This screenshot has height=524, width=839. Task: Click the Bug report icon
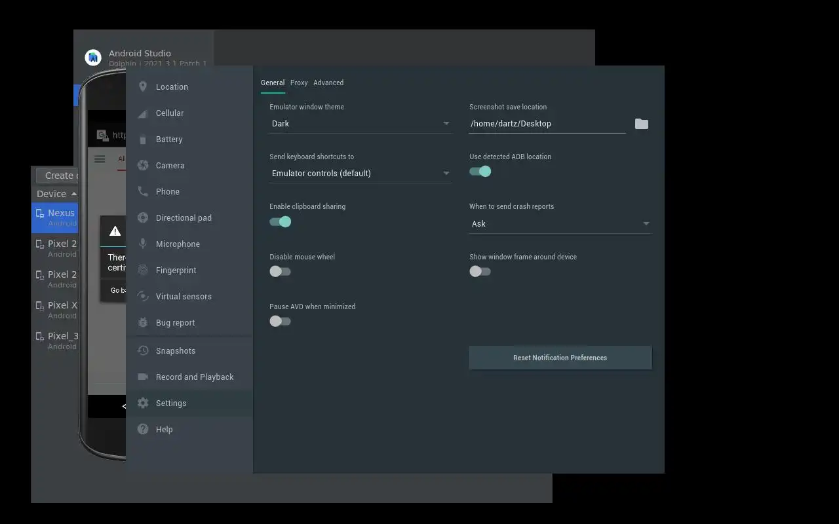click(x=143, y=322)
